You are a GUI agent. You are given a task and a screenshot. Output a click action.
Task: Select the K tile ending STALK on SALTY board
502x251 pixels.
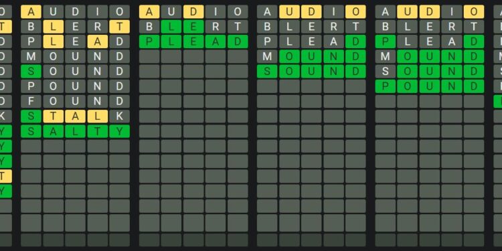point(119,116)
